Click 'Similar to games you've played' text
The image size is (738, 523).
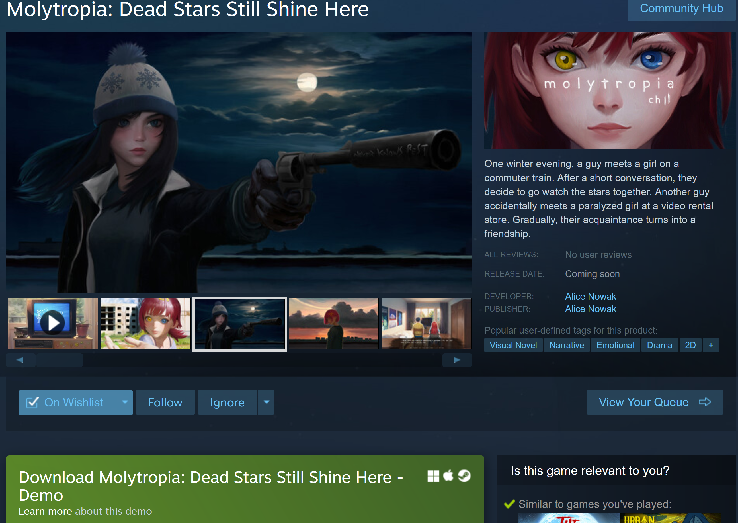tap(595, 504)
